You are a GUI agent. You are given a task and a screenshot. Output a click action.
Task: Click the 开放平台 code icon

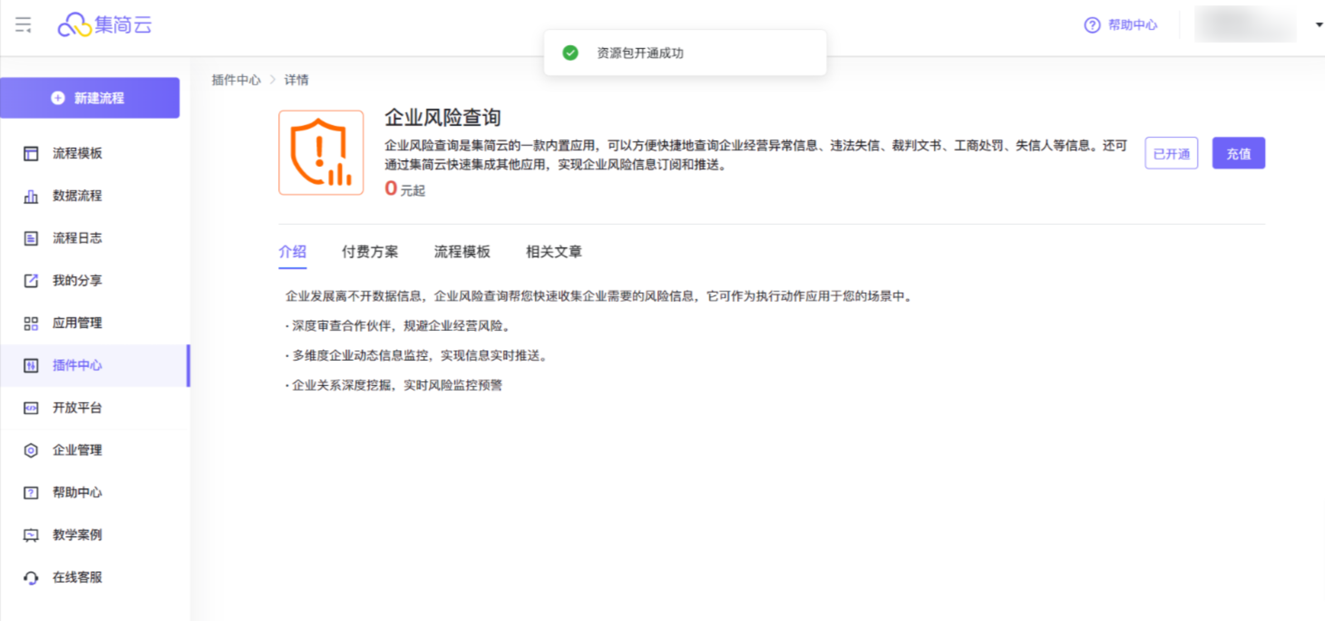click(x=31, y=408)
